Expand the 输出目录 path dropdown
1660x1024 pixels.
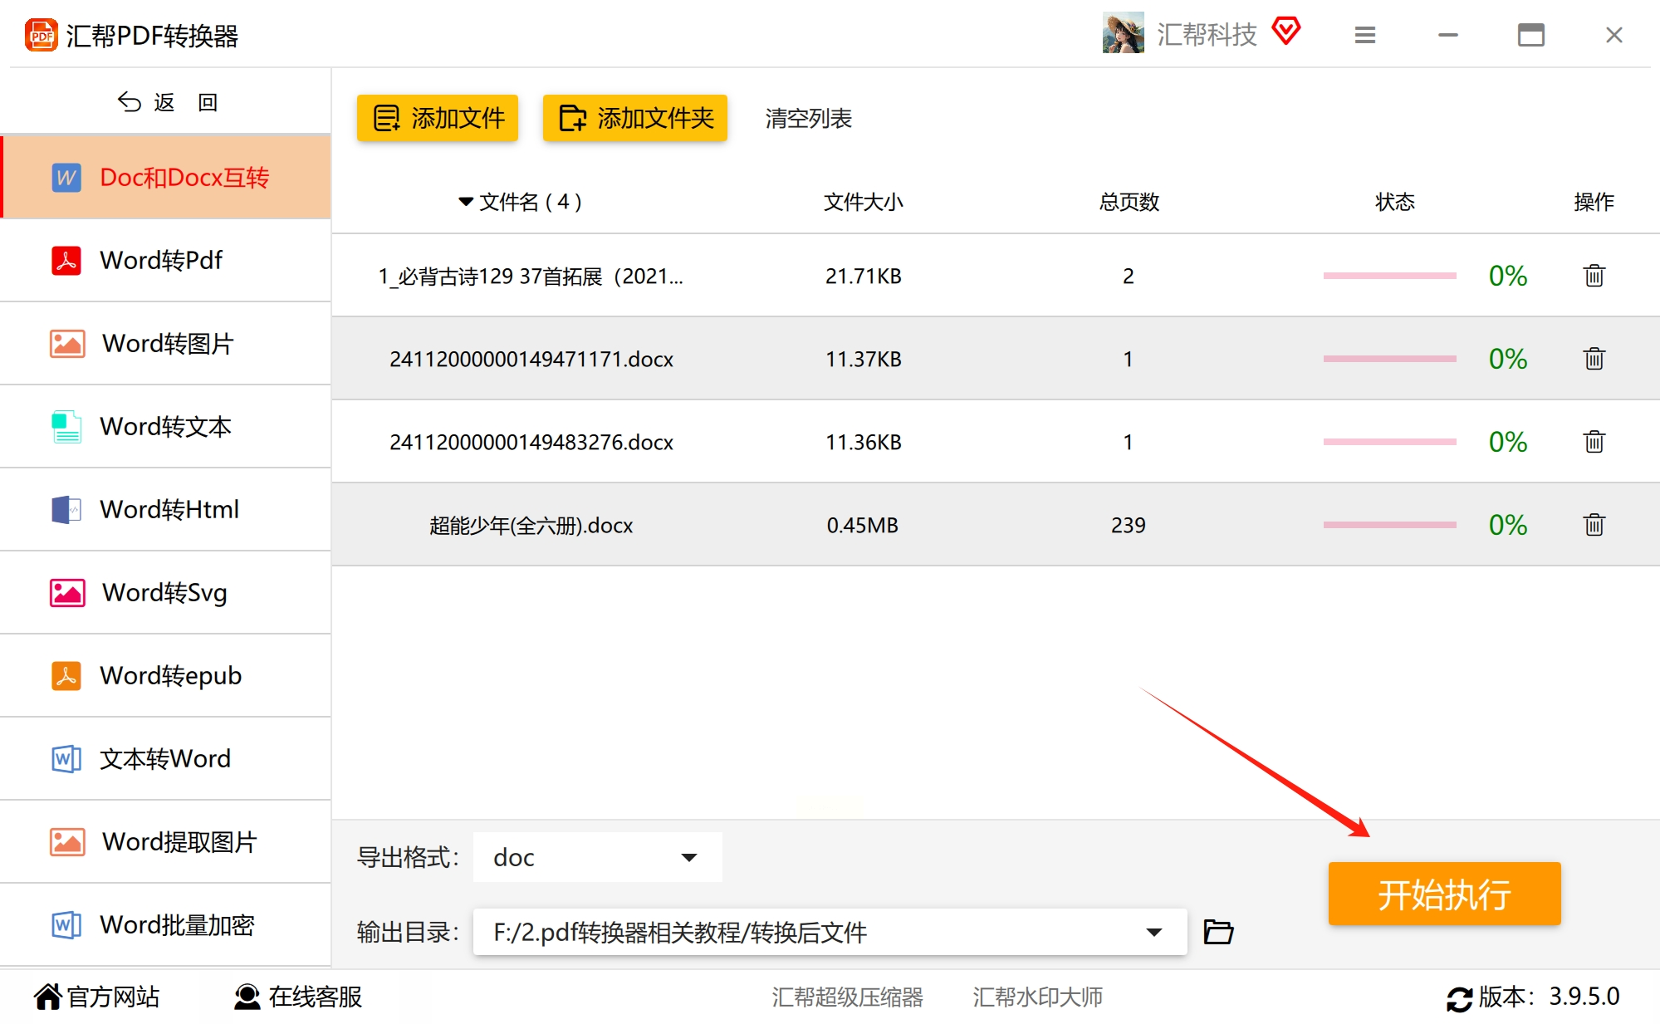pos(1153,932)
